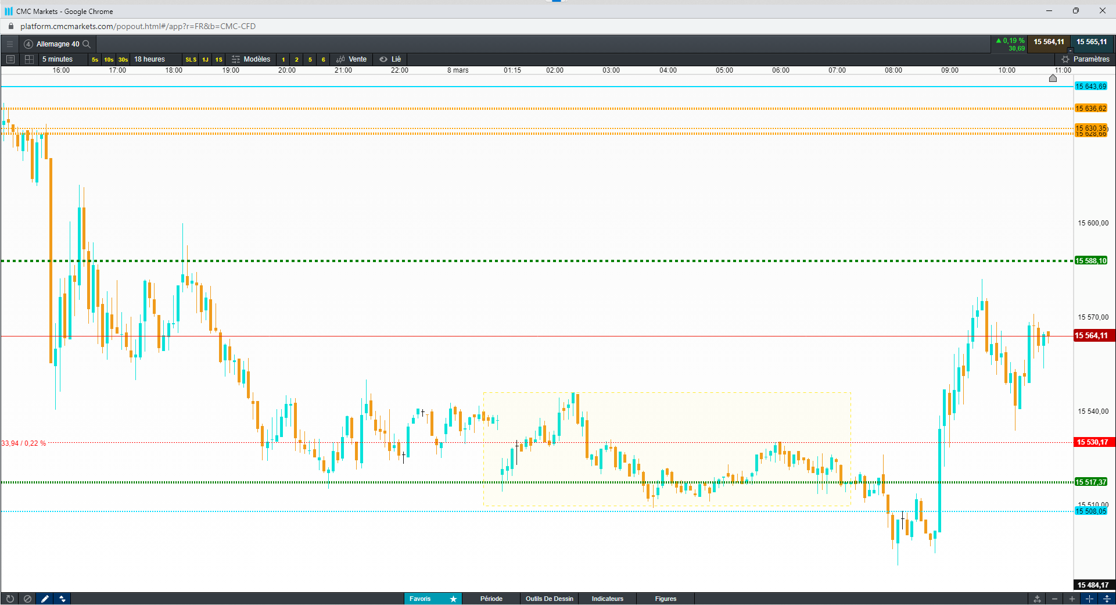
Task: Click the cyan 15 643,69 price label
Action: (x=1091, y=87)
